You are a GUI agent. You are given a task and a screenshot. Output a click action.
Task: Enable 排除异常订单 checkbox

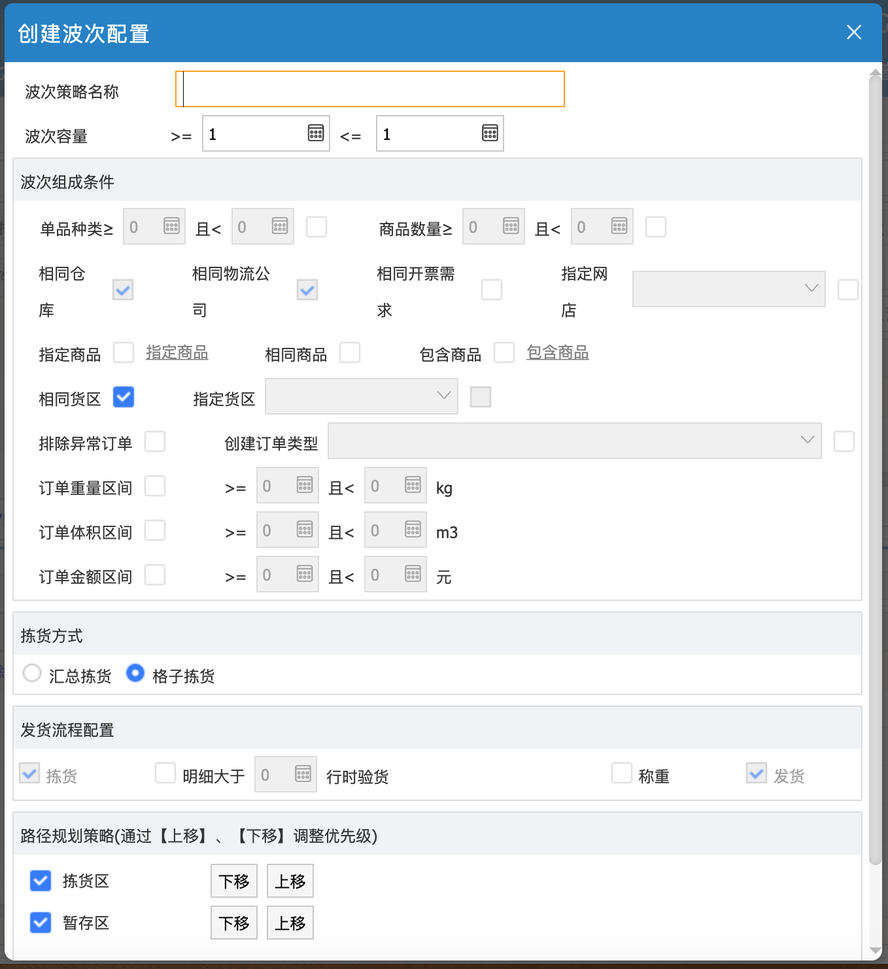155,441
